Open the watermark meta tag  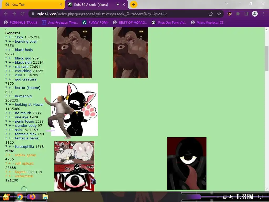(24, 176)
